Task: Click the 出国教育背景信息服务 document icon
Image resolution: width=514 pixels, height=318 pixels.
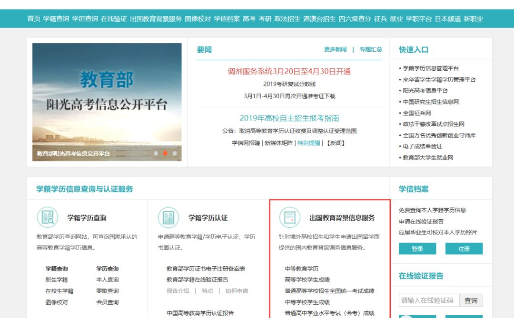Action: coord(289,217)
